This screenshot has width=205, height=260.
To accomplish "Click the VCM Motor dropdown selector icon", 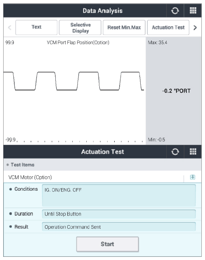I will pos(192,177).
